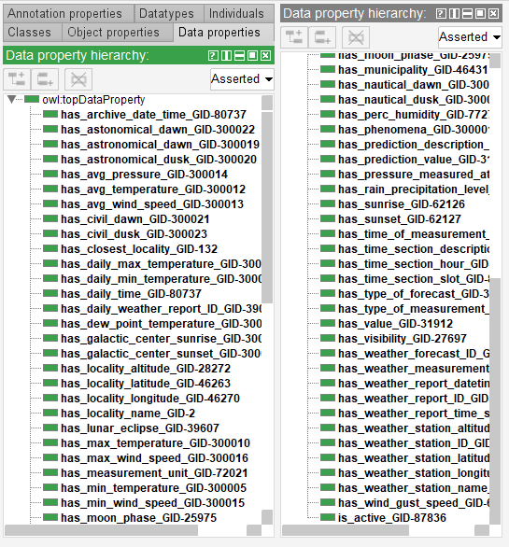Click Add sibling property icon in left panel

click(45, 79)
